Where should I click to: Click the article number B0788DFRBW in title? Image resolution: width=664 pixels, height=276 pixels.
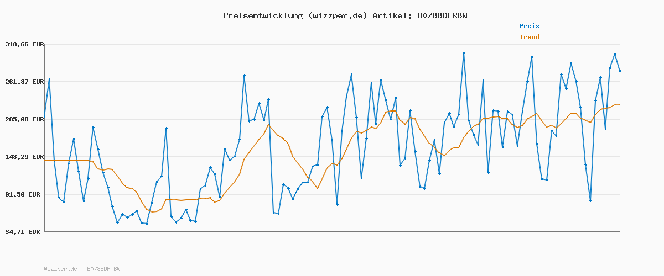pos(439,15)
